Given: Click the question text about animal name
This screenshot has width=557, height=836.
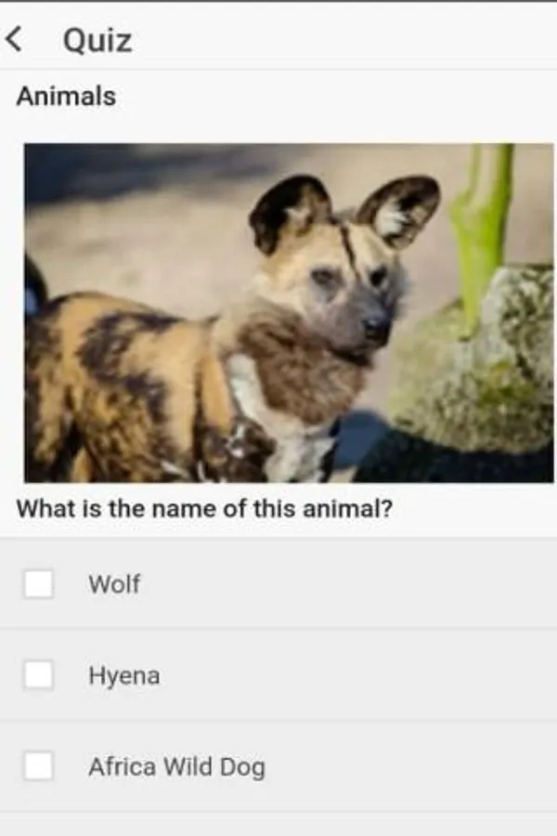Looking at the screenshot, I should tap(204, 509).
